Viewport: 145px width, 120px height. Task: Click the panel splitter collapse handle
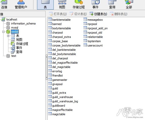pyautogui.click(x=46, y=67)
